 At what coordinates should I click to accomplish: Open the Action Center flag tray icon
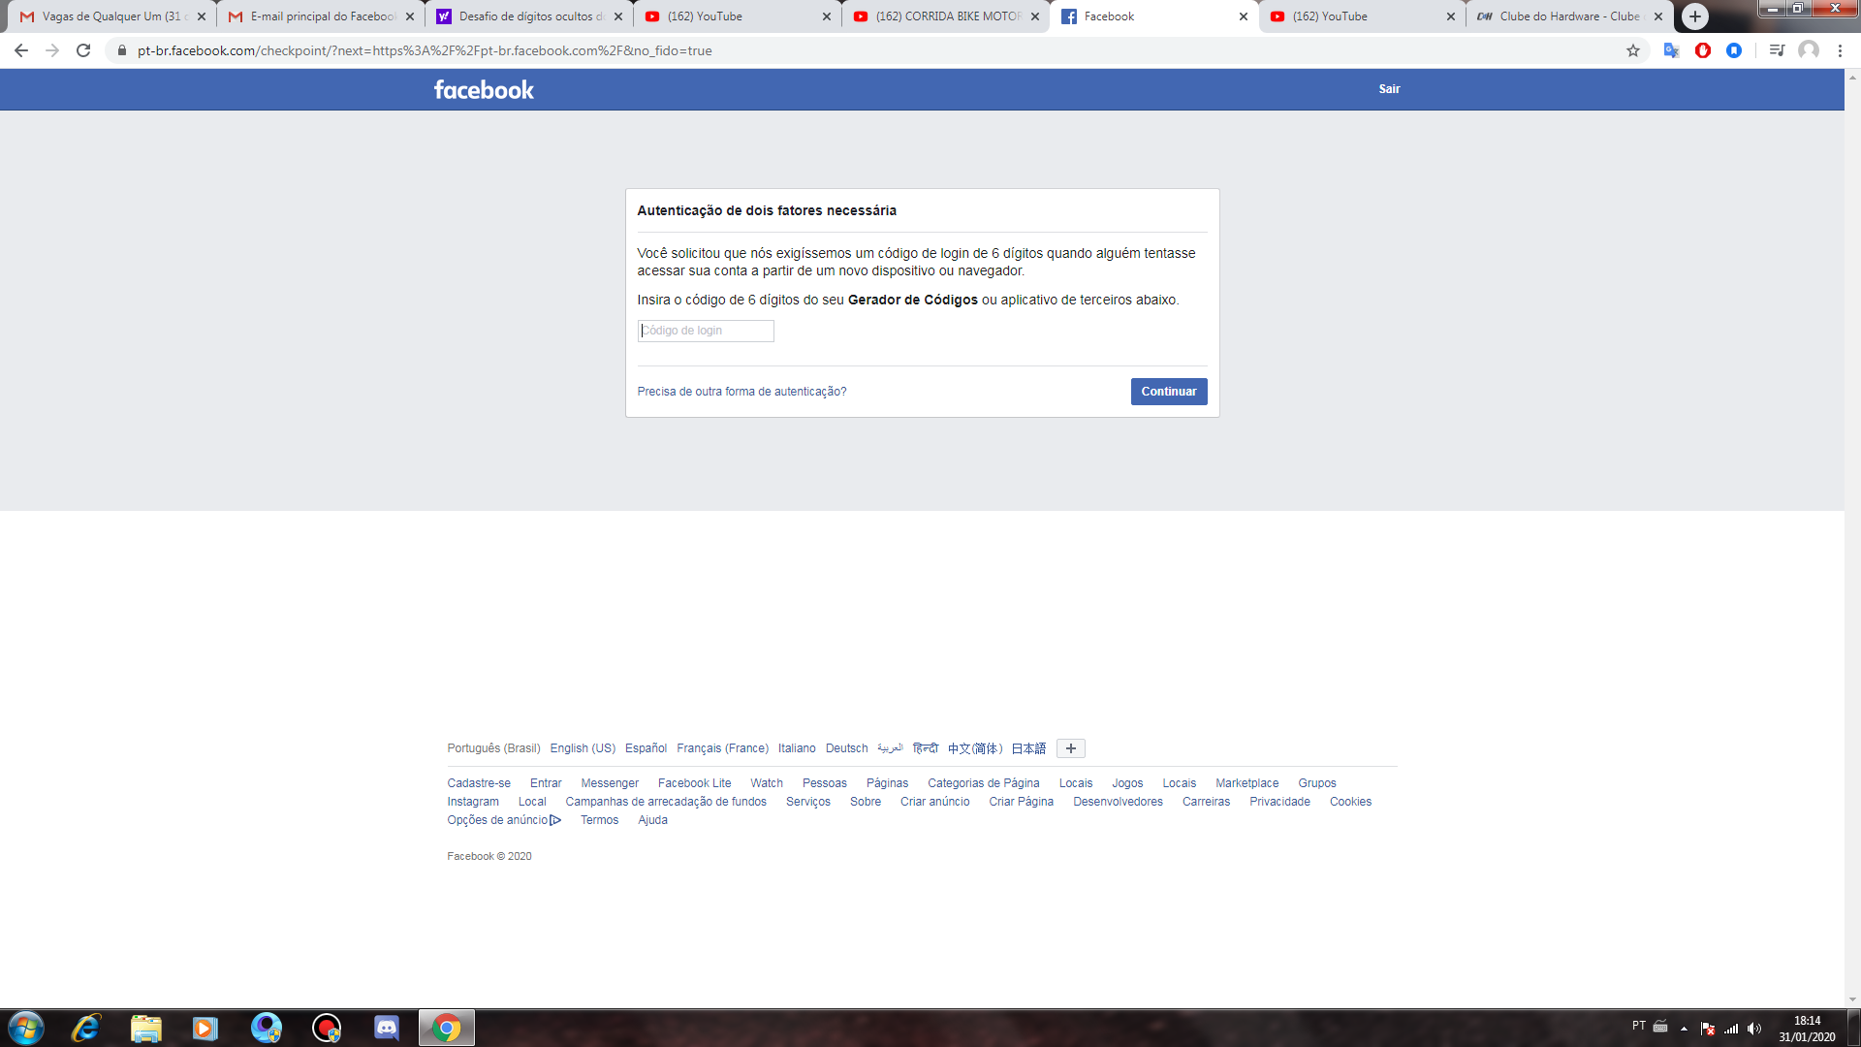[x=1708, y=1029]
